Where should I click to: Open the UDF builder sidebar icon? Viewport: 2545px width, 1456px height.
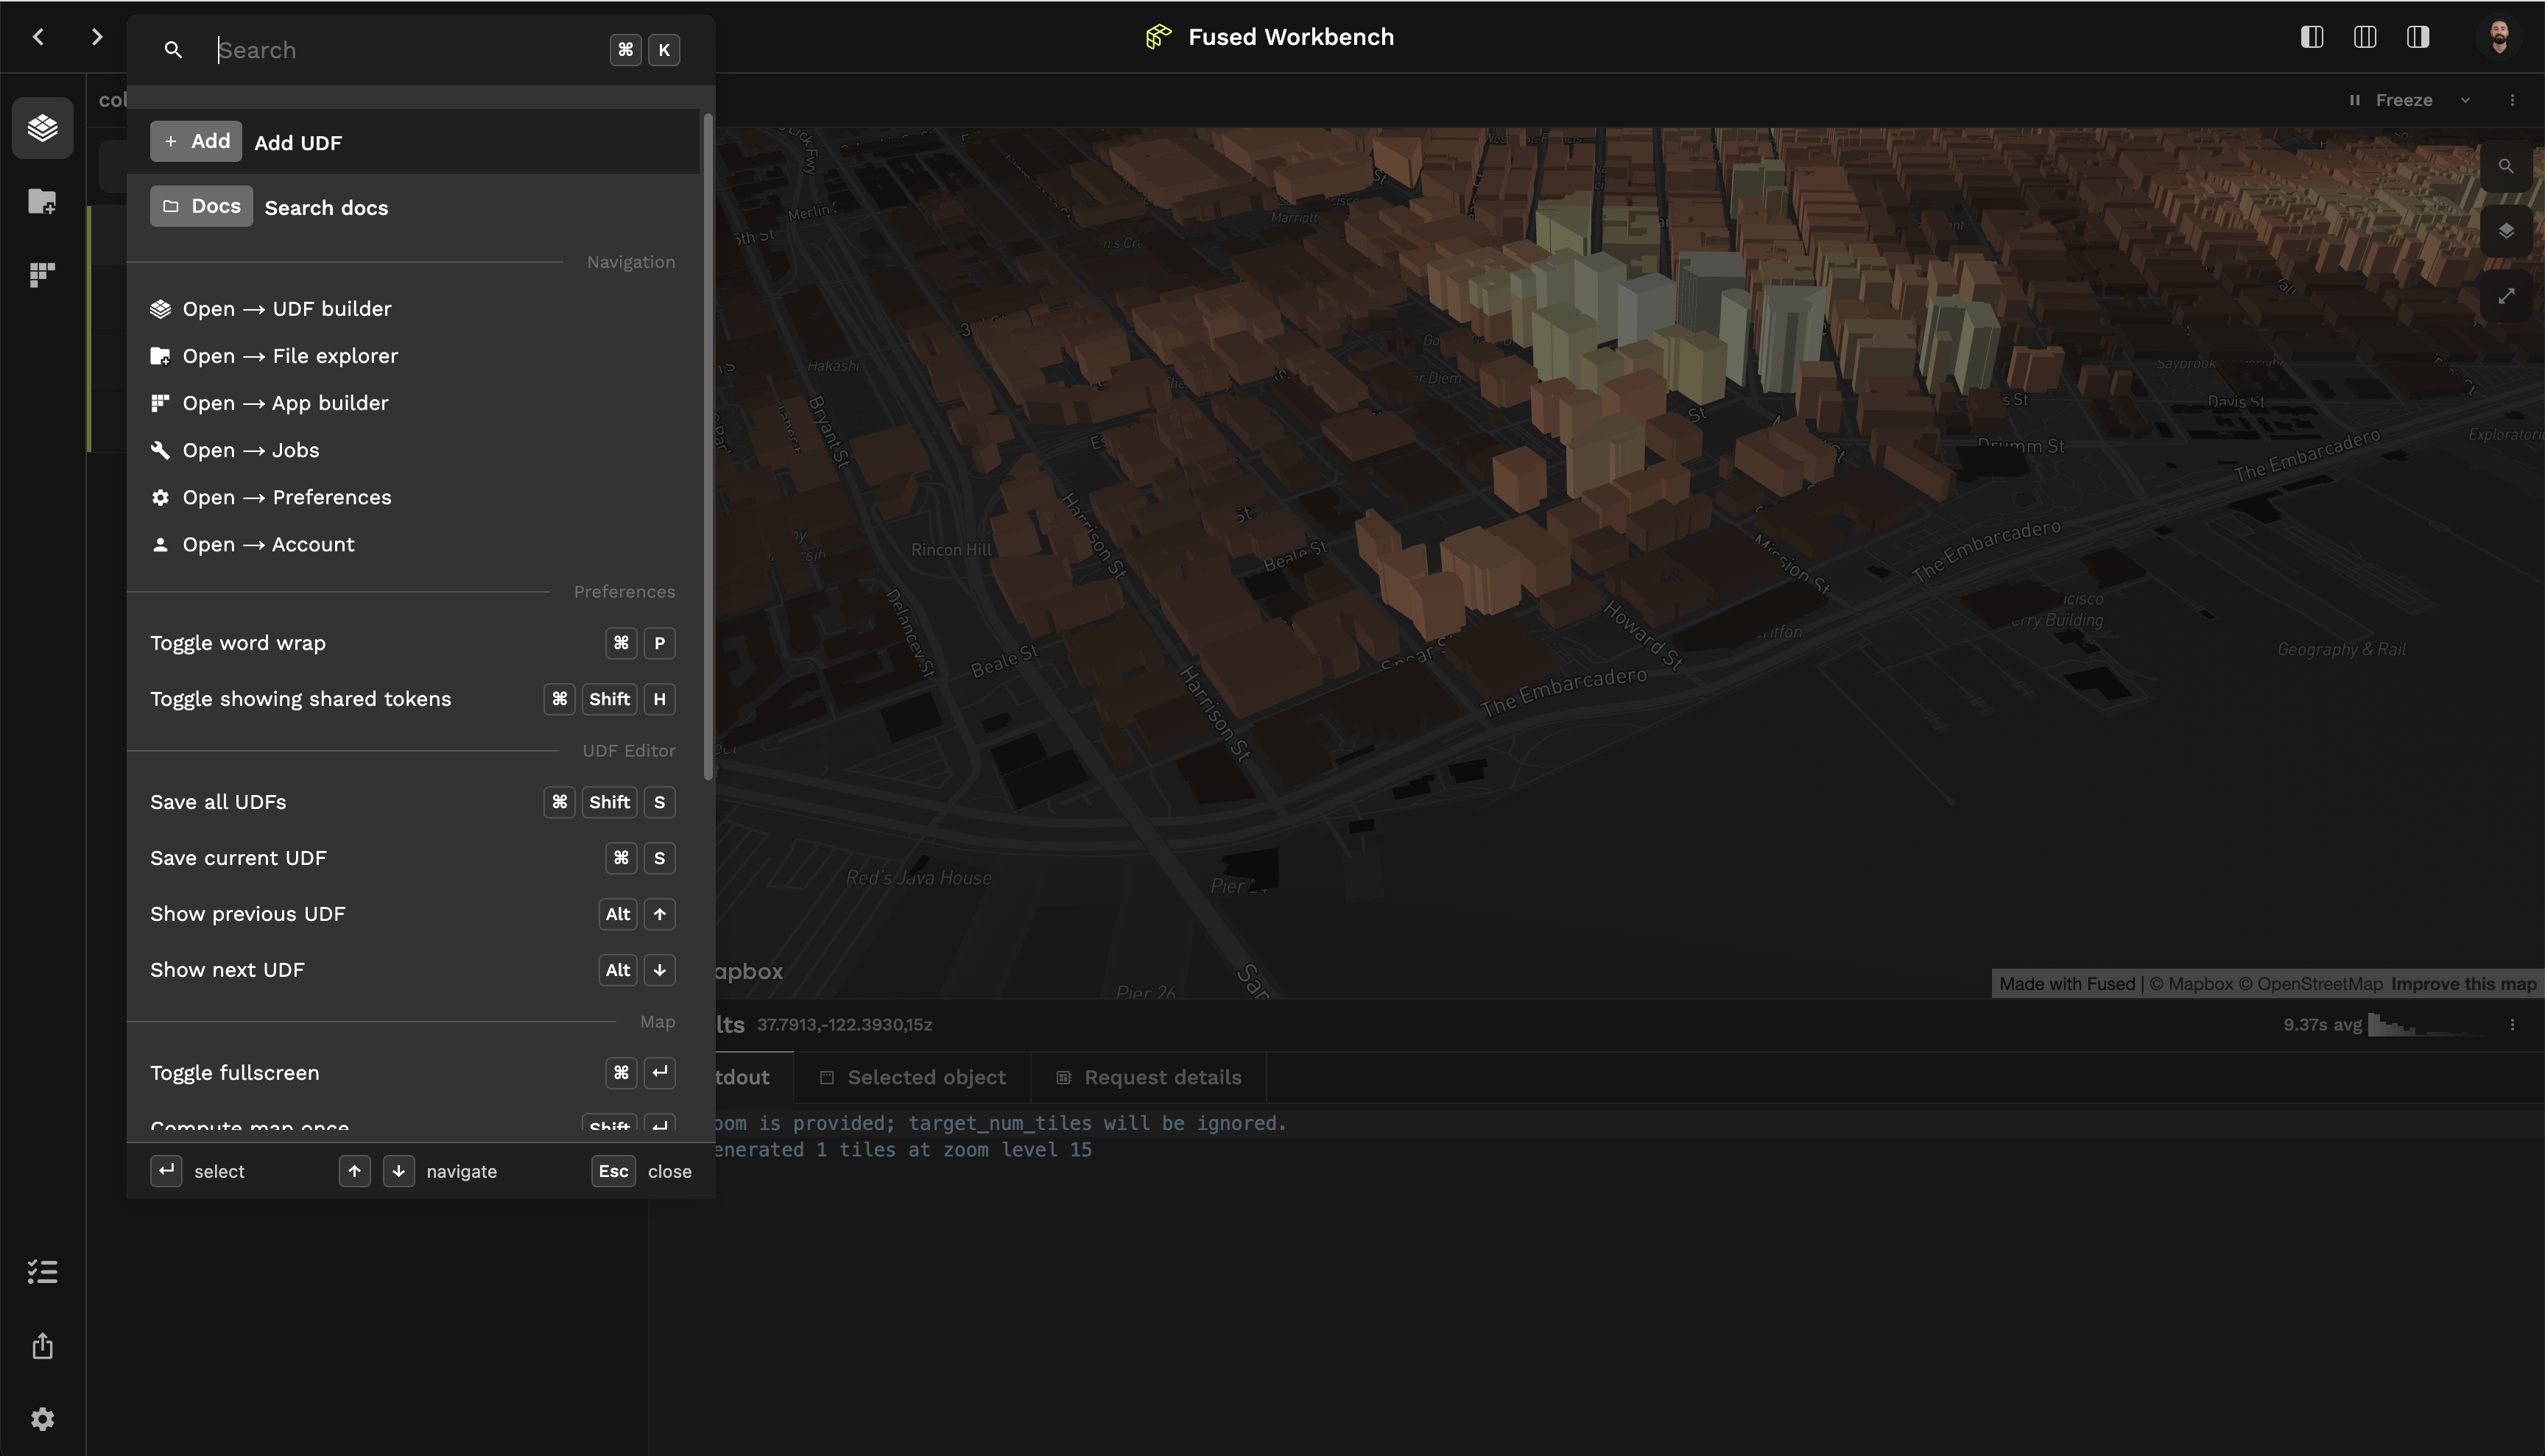click(42, 128)
